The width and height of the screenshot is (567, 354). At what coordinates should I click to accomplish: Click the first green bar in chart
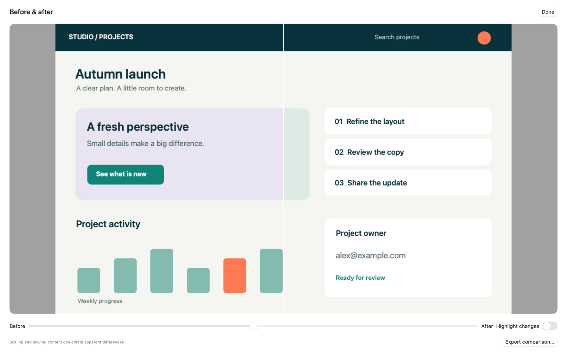point(89,280)
